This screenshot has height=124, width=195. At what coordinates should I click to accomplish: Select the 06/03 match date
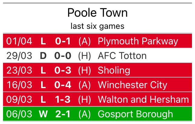[x=19, y=114]
